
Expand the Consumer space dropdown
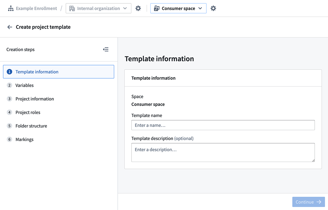click(x=178, y=8)
